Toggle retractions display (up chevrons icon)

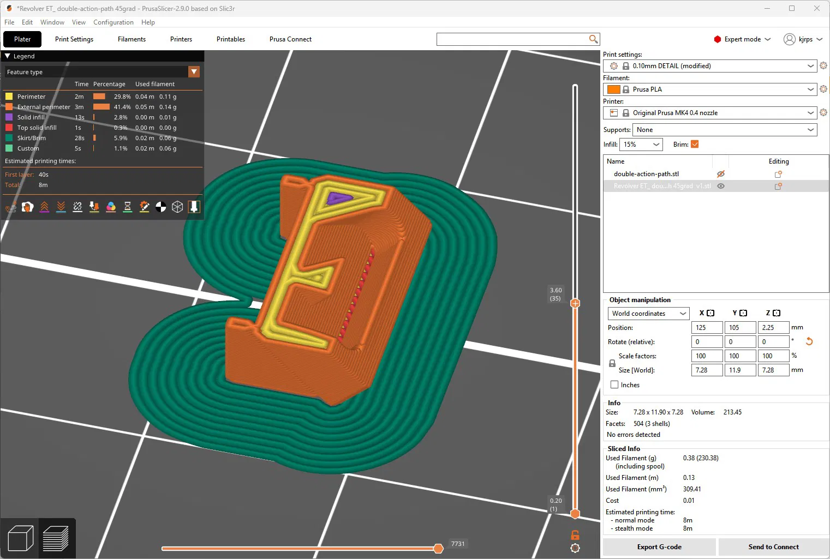[x=44, y=207]
